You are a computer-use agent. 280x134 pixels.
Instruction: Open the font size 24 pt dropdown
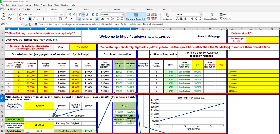(x=65, y=15)
